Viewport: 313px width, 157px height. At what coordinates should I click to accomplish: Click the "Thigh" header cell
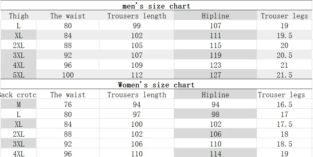click(19, 16)
